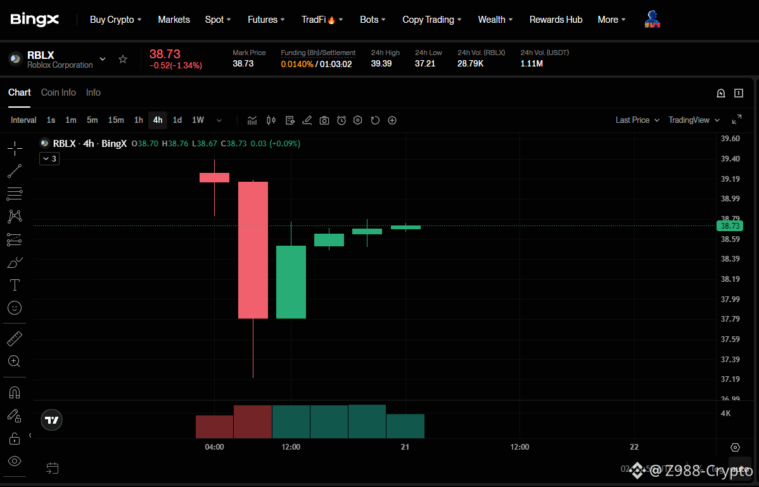Open the Bots dropdown menu
Screen dimensions: 759x487
pyautogui.click(x=373, y=20)
